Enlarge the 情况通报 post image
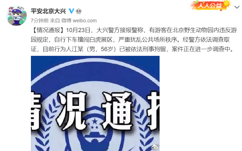Image resolution: width=242 pixels, height=151 pixels. point(95,103)
